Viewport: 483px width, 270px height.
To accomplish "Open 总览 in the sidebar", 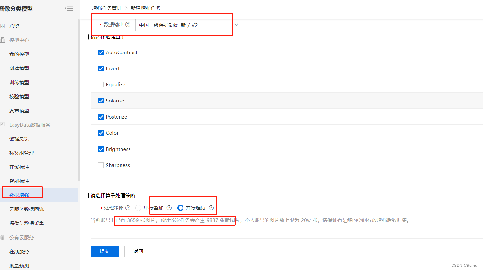I will (14, 26).
